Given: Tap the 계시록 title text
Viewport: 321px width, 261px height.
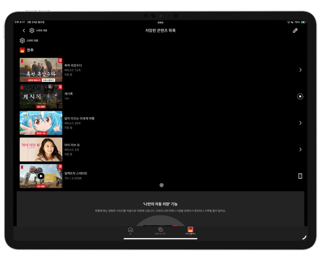Looking at the screenshot, I should point(68,94).
